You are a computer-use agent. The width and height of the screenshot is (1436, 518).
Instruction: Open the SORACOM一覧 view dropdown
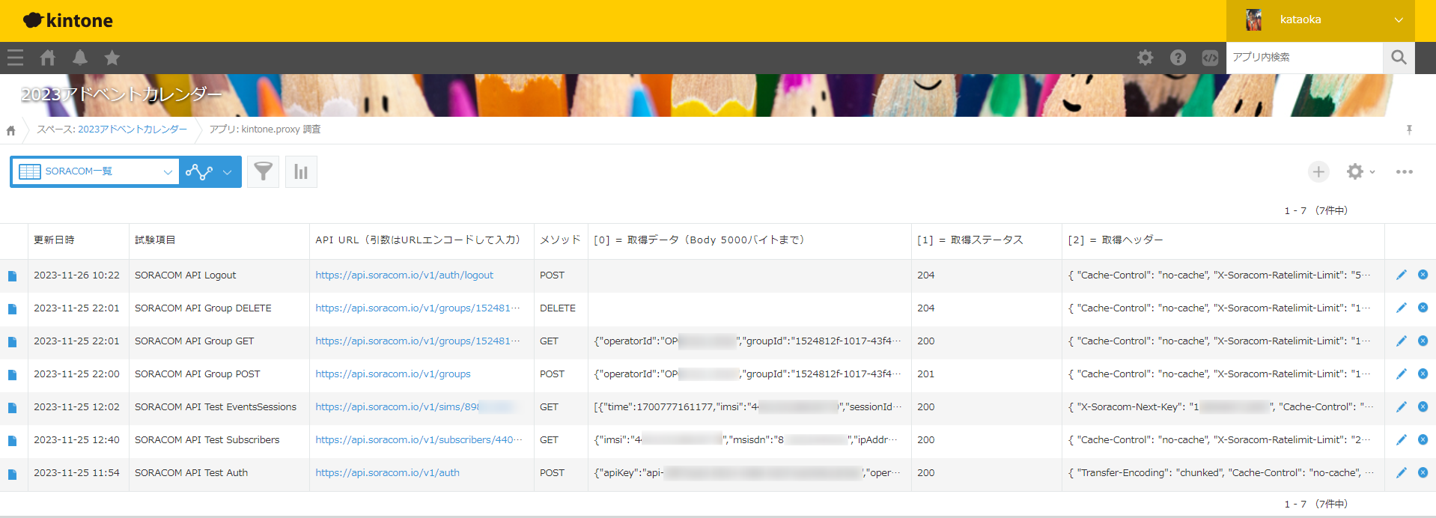click(95, 171)
